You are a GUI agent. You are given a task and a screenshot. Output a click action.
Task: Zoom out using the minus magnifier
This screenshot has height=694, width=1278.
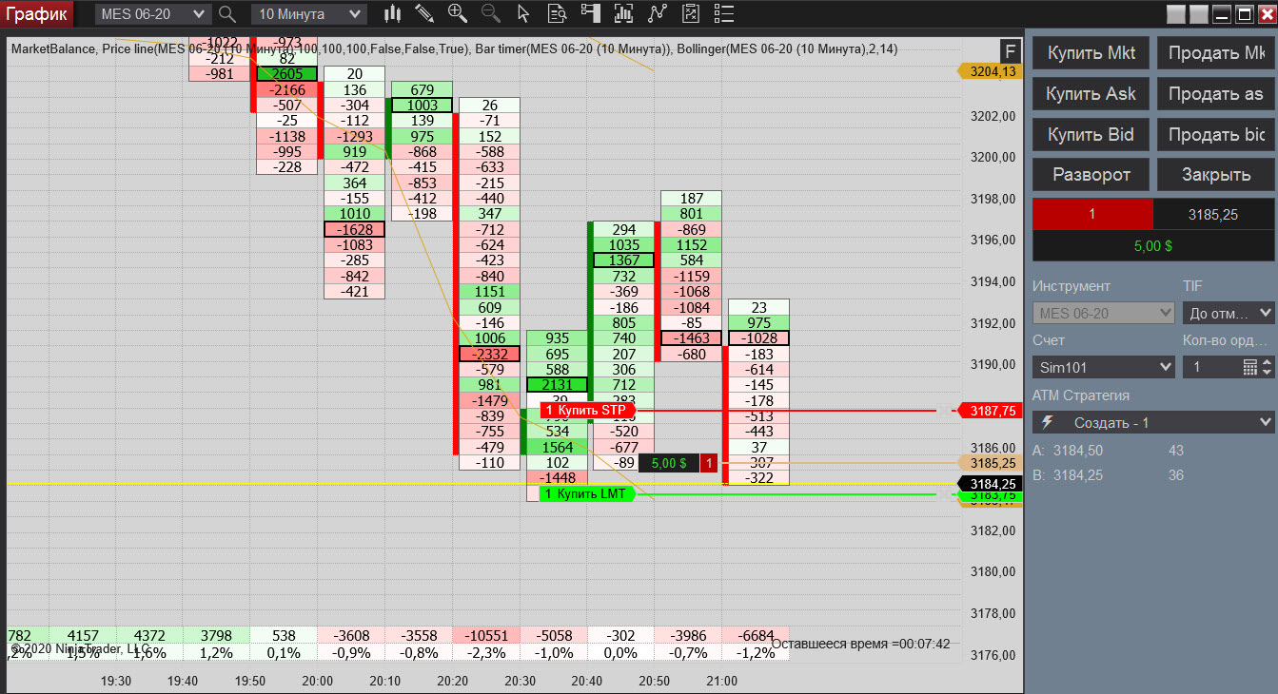(491, 14)
